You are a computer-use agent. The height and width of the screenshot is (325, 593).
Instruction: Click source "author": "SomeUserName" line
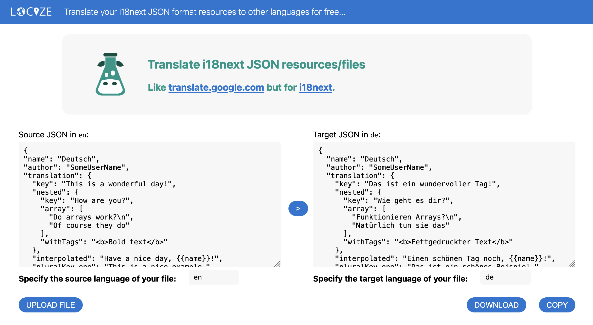point(76,167)
